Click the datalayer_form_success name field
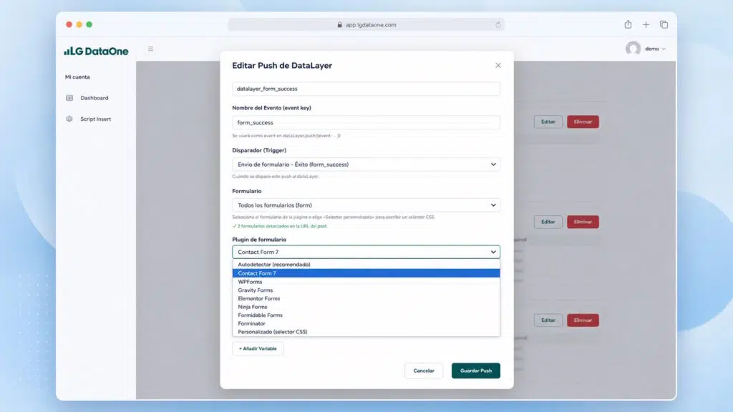The image size is (733, 412). tap(366, 89)
